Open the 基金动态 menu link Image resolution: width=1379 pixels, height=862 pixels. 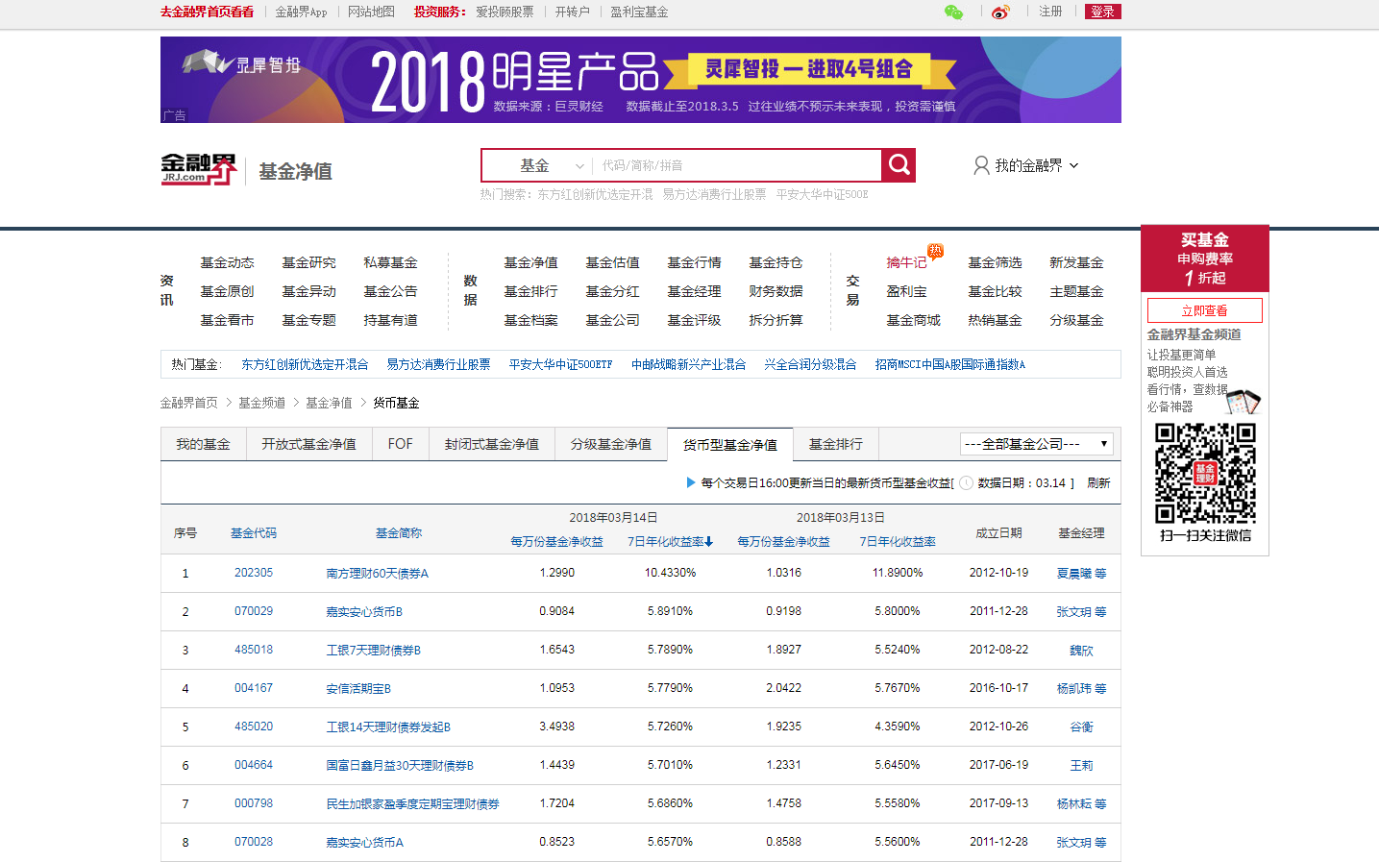227,262
